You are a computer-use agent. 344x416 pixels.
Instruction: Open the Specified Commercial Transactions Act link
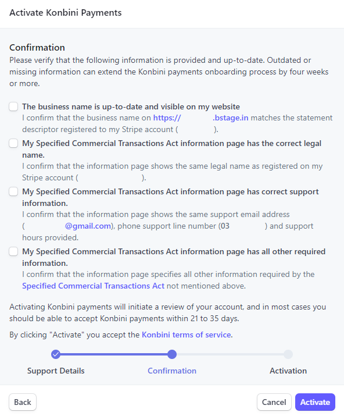94,286
